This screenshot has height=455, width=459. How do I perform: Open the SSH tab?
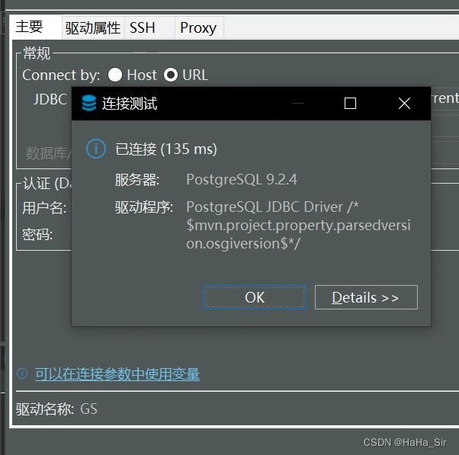[149, 27]
